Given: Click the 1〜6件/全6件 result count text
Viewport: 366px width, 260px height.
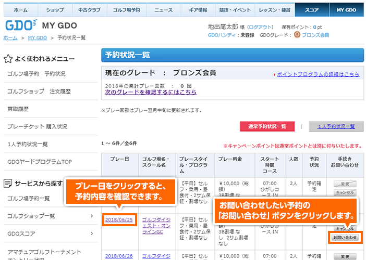Looking at the screenshot, I should 119,144.
